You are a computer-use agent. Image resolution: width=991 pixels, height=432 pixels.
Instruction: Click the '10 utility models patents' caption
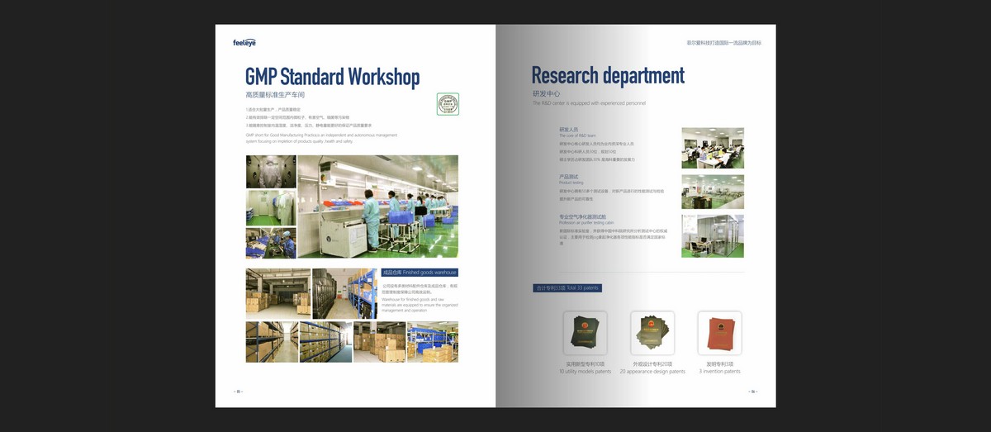pyautogui.click(x=585, y=372)
